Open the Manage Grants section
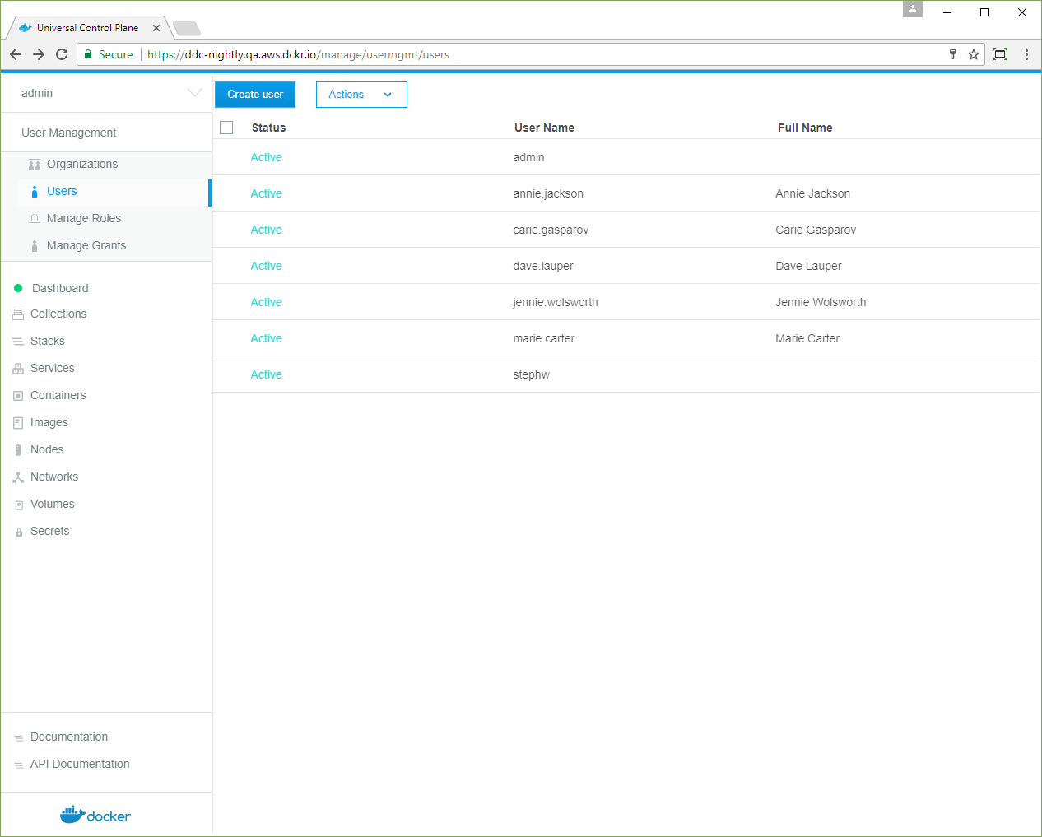Screen dimensions: 1042x837 (86, 245)
